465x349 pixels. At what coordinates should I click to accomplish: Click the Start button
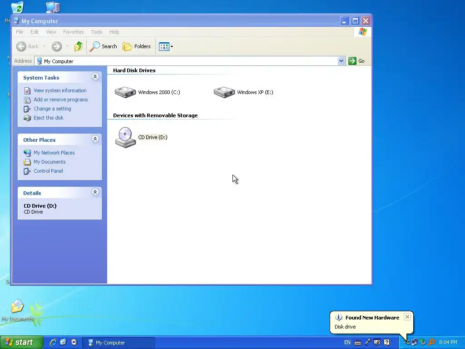[21, 342]
